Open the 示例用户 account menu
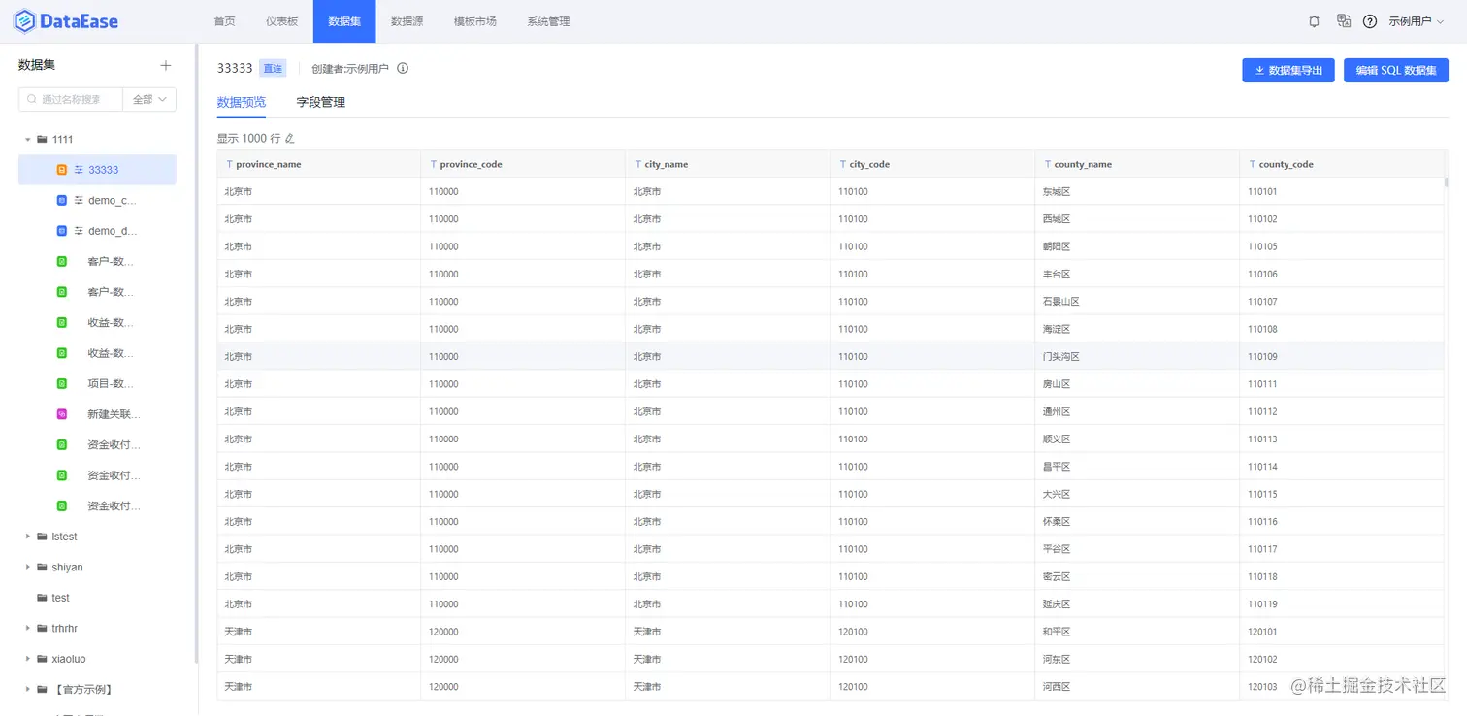Image resolution: width=1467 pixels, height=716 pixels. click(1417, 21)
